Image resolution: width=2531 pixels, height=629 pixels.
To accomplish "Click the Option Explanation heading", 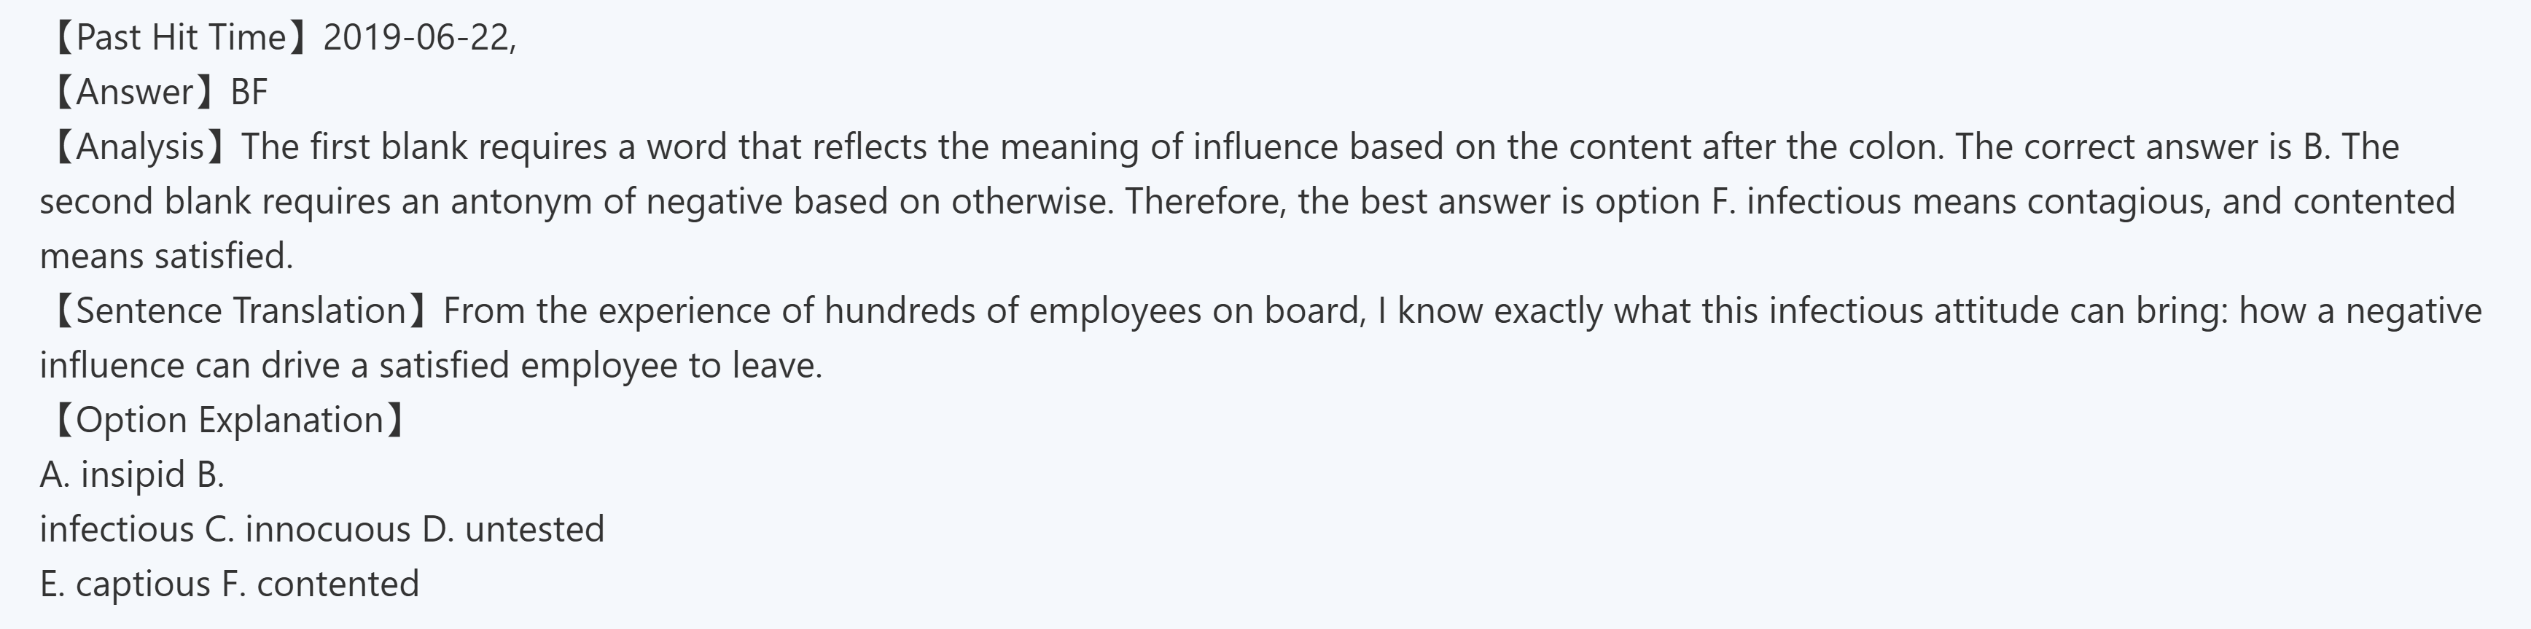I will click(x=228, y=420).
